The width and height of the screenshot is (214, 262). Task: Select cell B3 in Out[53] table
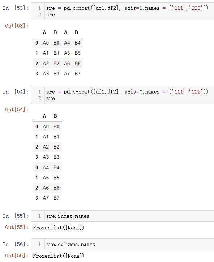point(56,74)
